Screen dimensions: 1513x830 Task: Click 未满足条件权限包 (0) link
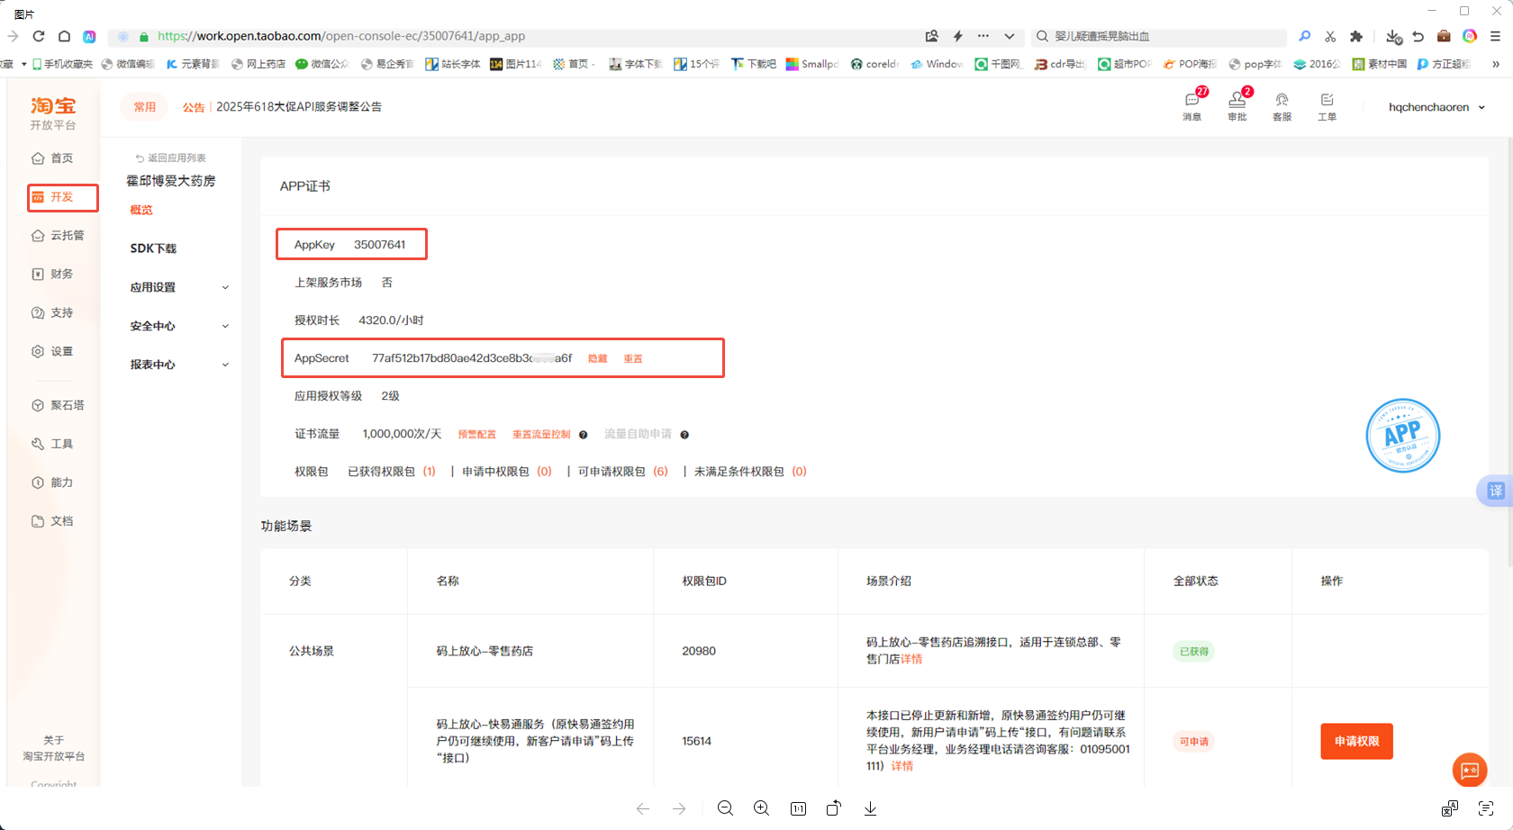pos(750,472)
